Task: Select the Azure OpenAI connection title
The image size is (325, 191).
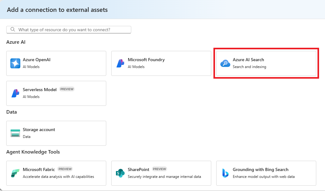Action: tap(37, 60)
